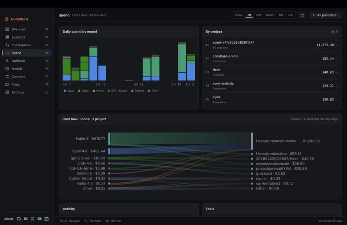Toggle GPT / Codex legend entry
Viewport: 347px width, 225px height.
click(117, 91)
